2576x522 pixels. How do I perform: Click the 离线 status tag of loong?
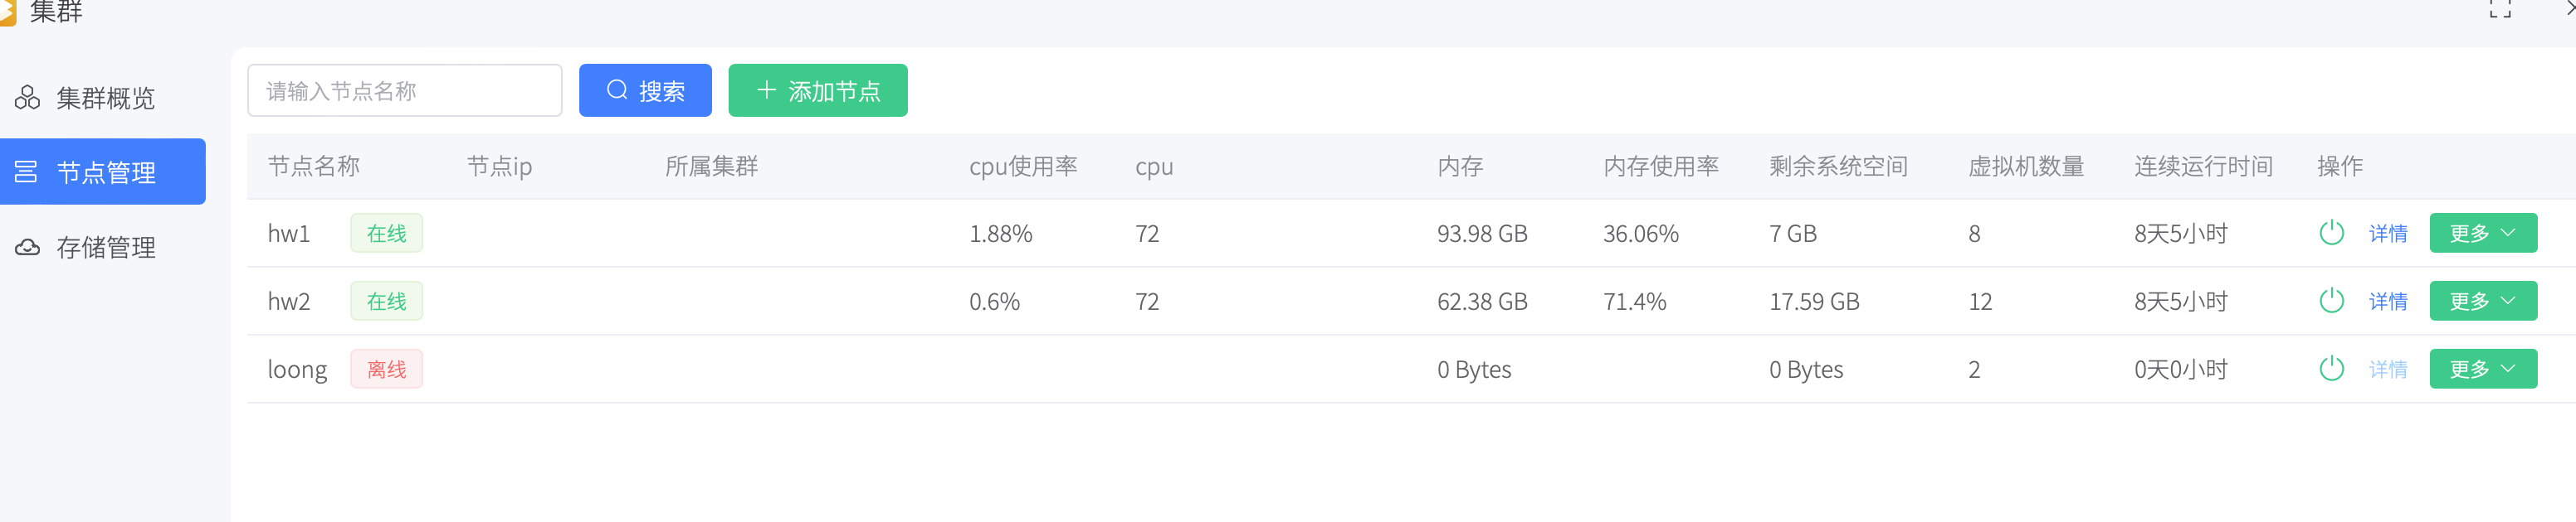coord(386,370)
